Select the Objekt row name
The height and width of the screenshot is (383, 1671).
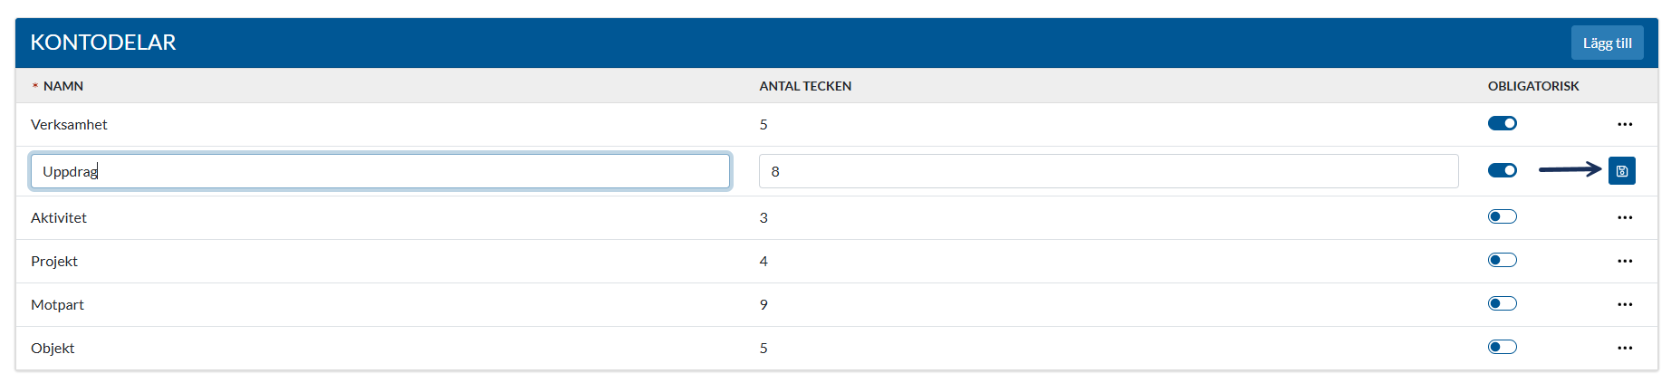coord(53,349)
